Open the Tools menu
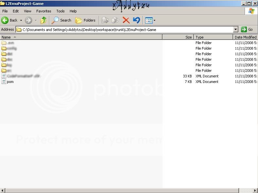Viewport: 258px width, 193px height. pos(60,11)
